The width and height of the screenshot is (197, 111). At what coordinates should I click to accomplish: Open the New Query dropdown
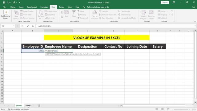pos(16,15)
